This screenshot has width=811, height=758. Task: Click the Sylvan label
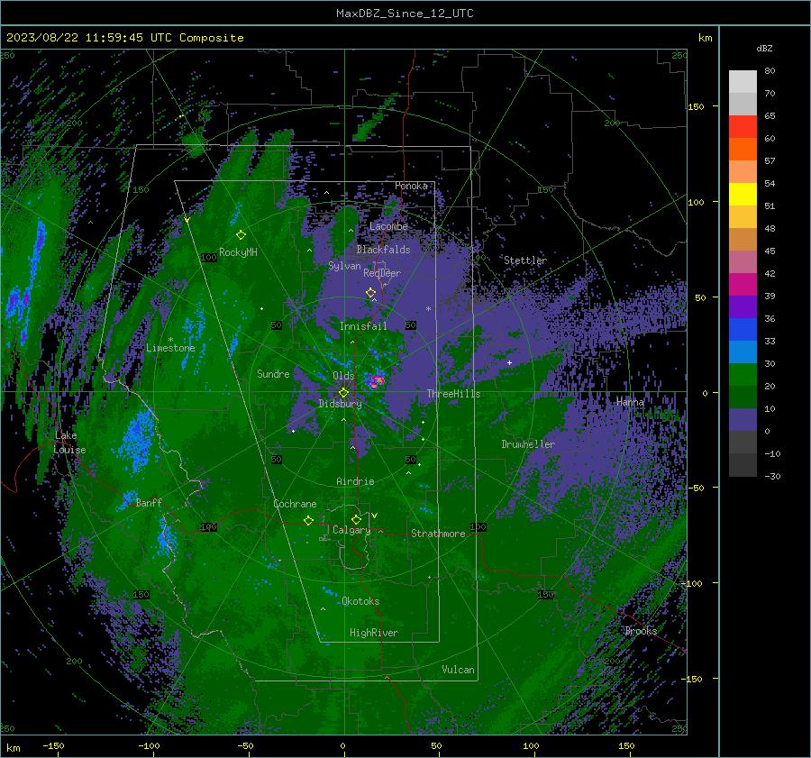click(x=344, y=266)
